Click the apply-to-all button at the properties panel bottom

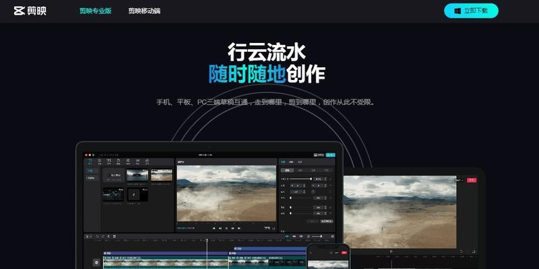pyautogui.click(x=327, y=221)
